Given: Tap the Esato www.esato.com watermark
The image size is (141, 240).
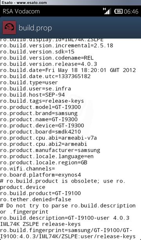Looking at the screenshot, I should [x=24, y=2].
